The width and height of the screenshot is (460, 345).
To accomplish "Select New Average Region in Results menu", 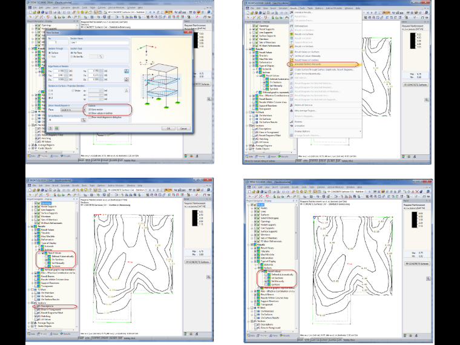I will pos(306,111).
